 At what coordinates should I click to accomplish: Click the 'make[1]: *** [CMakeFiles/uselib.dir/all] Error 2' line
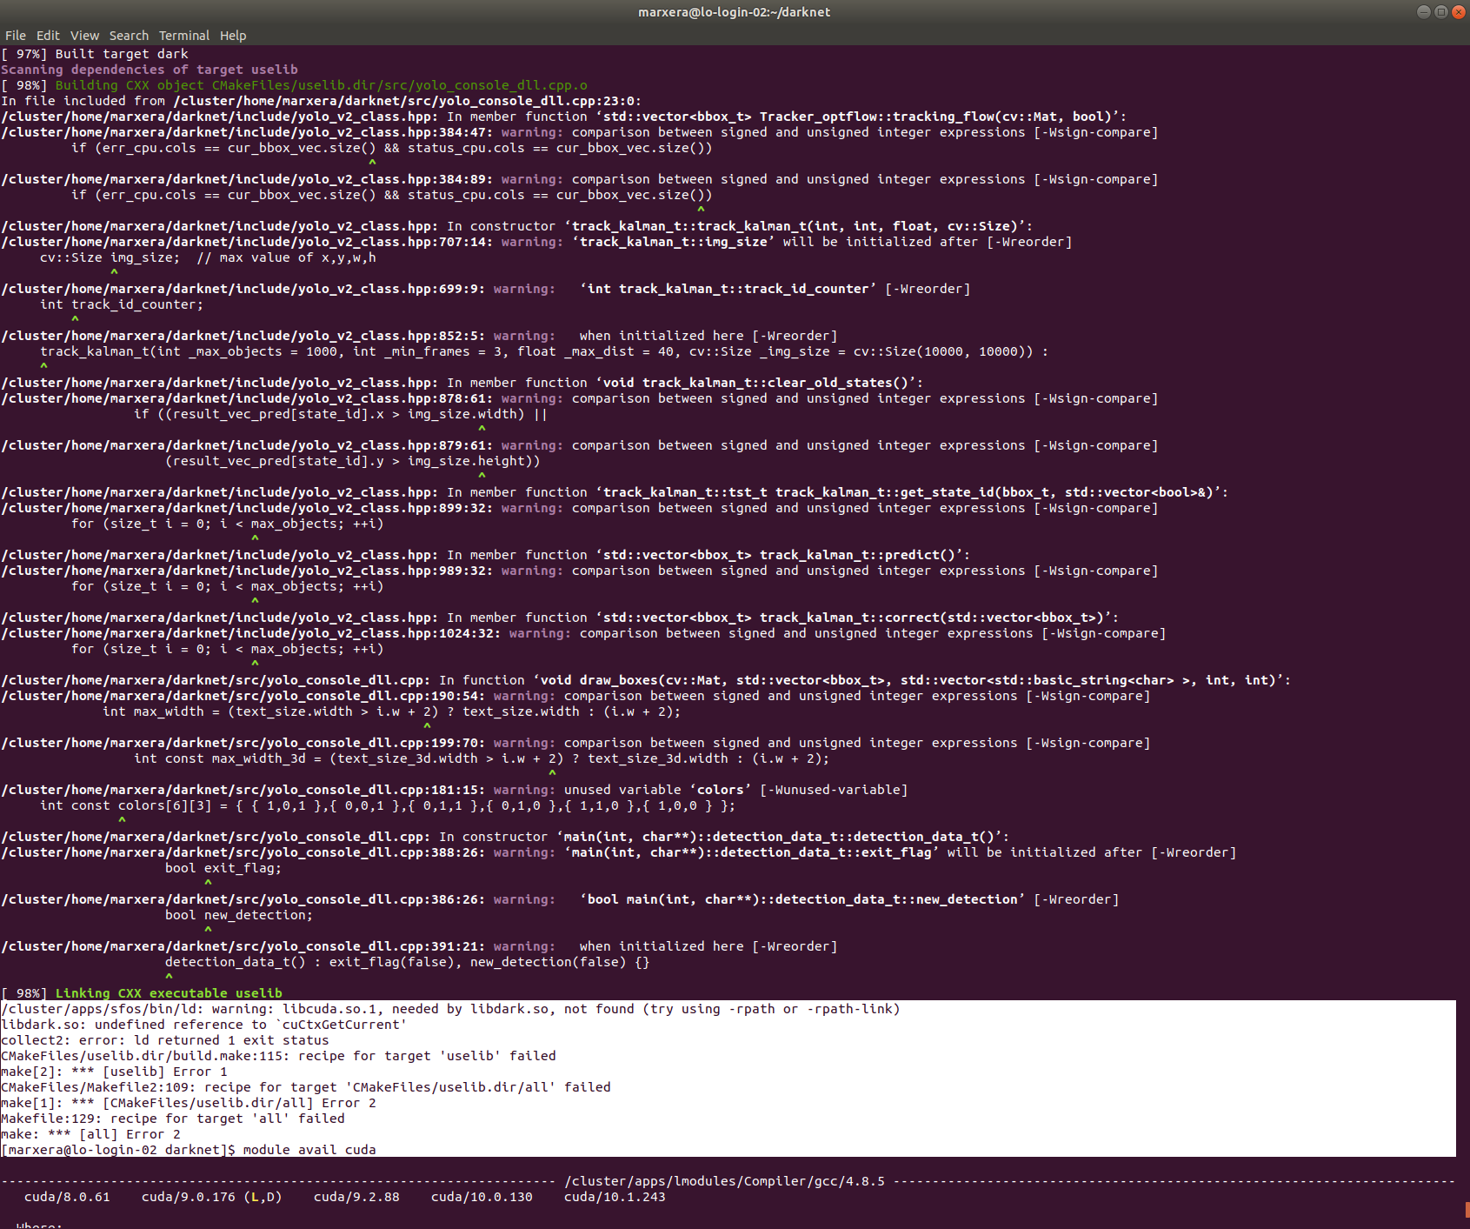tap(189, 1103)
